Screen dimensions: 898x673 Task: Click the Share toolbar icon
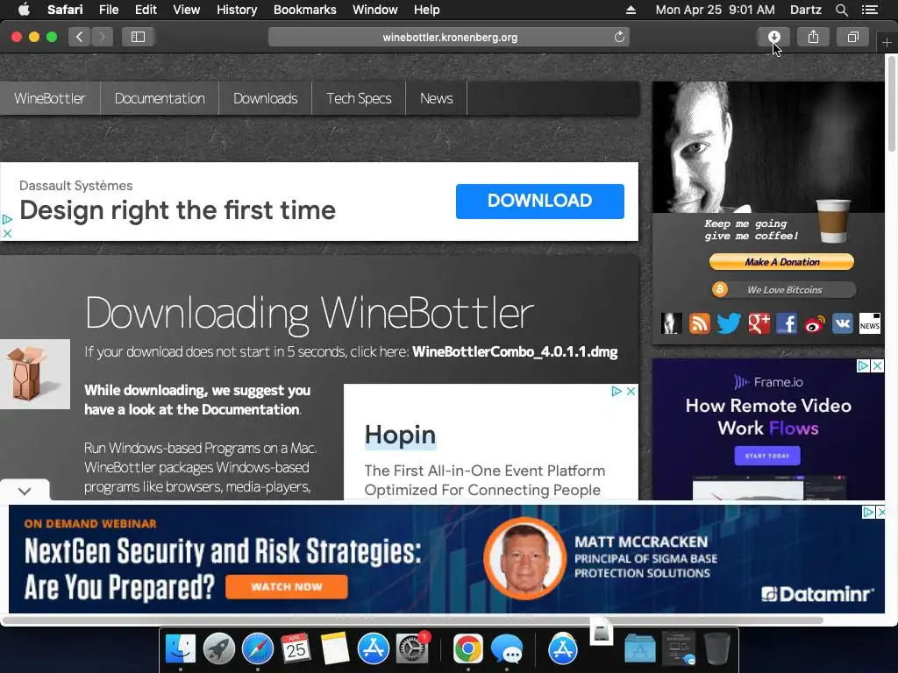813,37
